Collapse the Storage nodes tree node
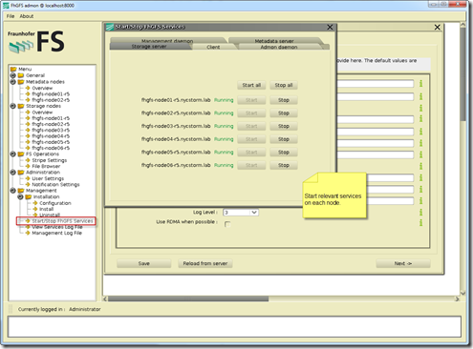 13,106
